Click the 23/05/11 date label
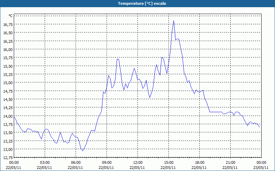The height and width of the screenshot is (171, 275). click(x=261, y=168)
